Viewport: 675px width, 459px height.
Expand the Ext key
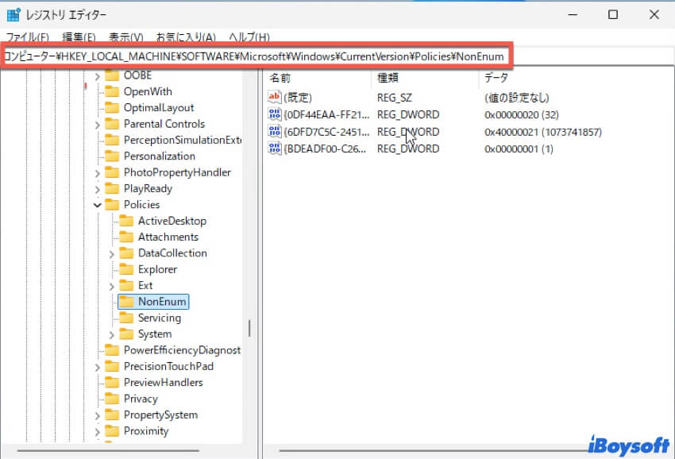coord(111,287)
